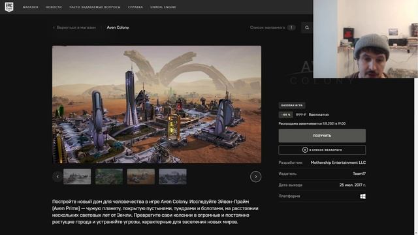Open the МАГАЗИН menu item
This screenshot has width=418, height=235.
pos(31,7)
